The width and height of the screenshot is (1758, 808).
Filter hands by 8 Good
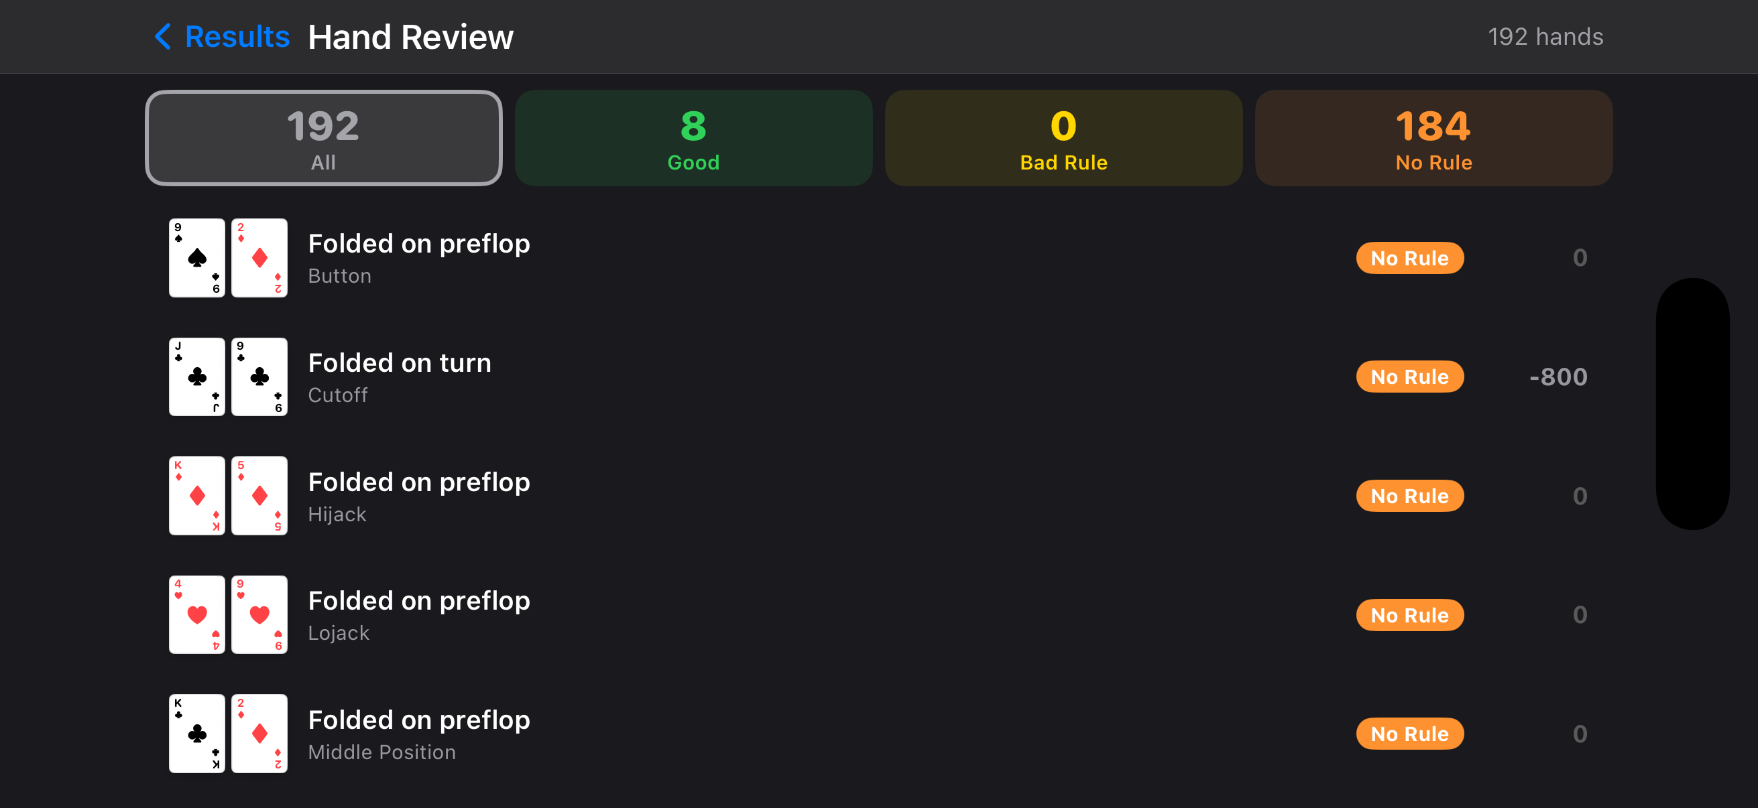tap(693, 138)
